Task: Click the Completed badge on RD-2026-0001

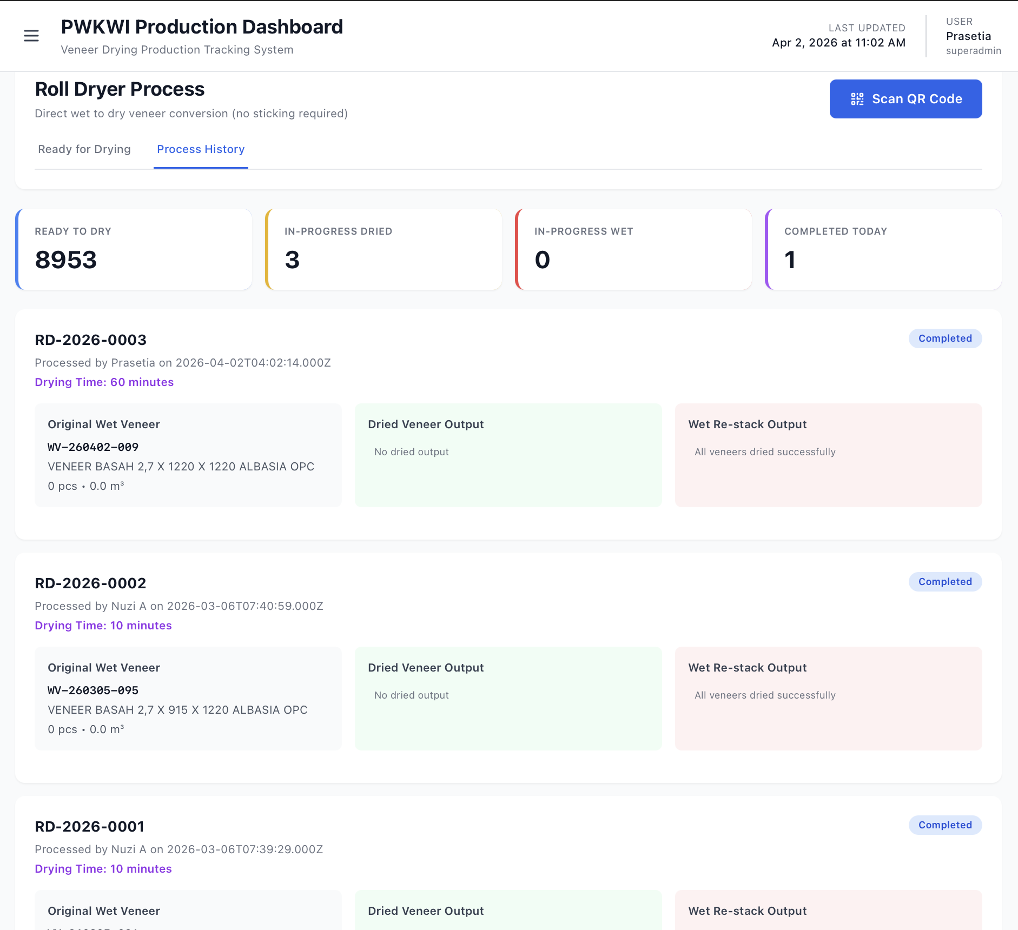Action: (x=945, y=825)
